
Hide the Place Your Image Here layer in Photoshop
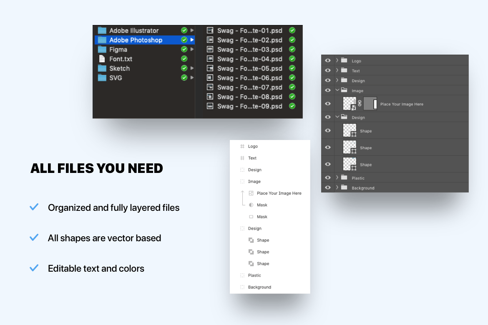(x=328, y=104)
